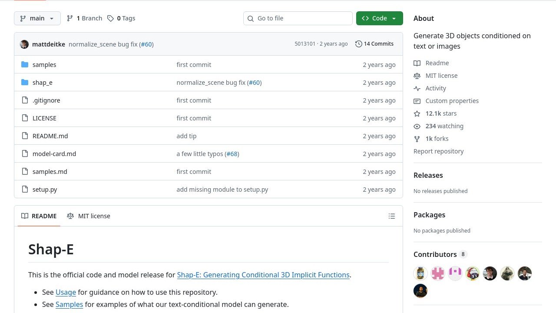Viewport: 556px width, 313px height.
Task: Click the eye icon beside 234 watching
Action: pyautogui.click(x=417, y=126)
